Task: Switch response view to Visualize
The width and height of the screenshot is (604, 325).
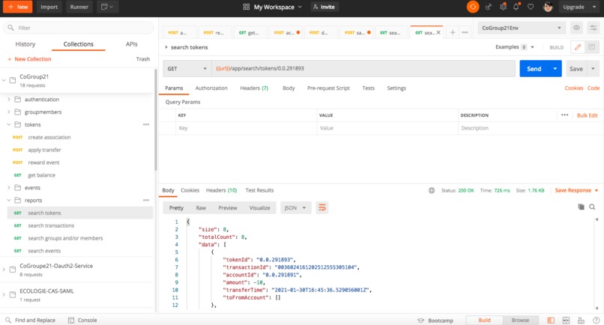Action: (259, 207)
